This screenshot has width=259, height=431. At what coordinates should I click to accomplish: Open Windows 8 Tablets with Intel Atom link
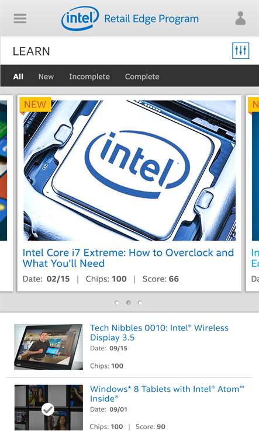click(x=167, y=394)
